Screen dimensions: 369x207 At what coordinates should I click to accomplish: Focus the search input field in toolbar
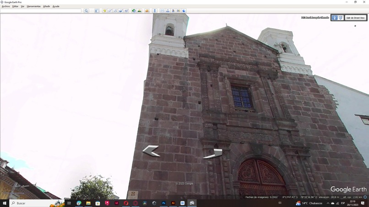tap(41, 11)
